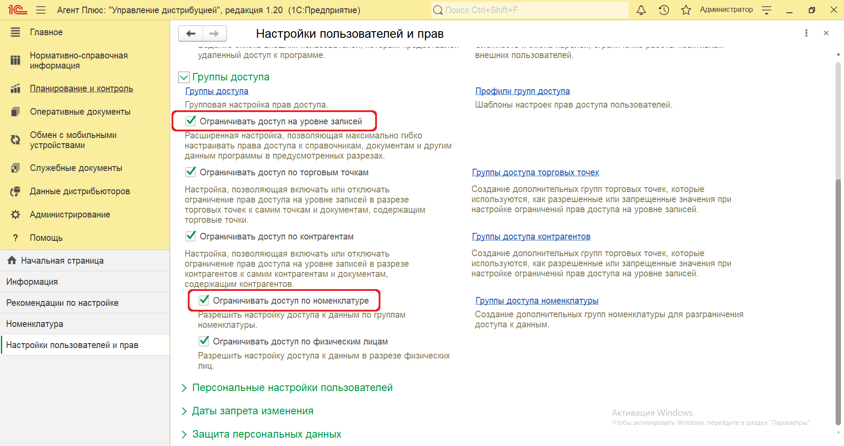Close the Настройки пользователей и прав page

826,33
